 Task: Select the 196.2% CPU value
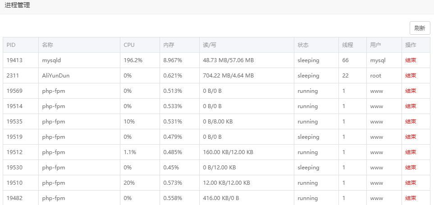coord(133,60)
